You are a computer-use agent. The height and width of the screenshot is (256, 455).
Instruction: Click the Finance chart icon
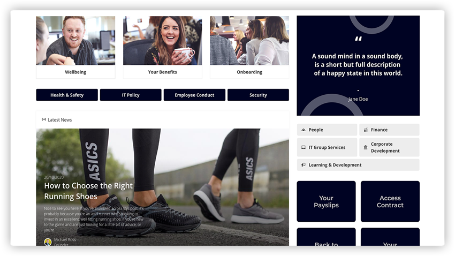(x=366, y=130)
